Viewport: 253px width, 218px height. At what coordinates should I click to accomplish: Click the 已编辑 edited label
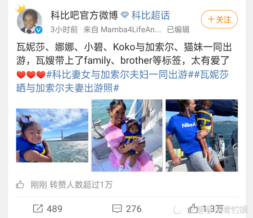(178, 29)
